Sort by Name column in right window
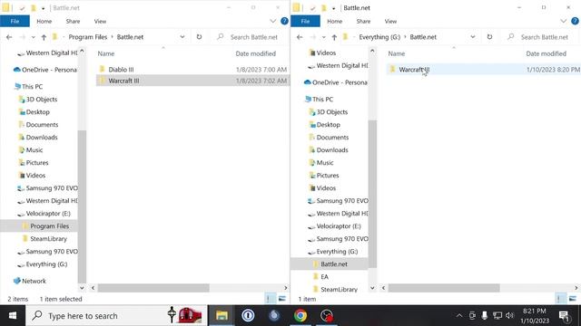 point(397,53)
